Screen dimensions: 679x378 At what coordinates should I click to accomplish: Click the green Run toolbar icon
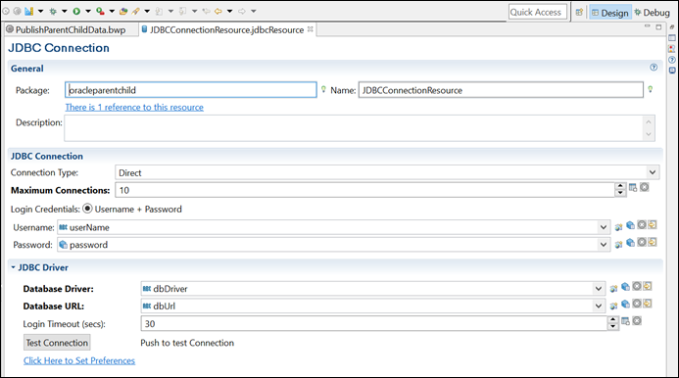pos(76,11)
